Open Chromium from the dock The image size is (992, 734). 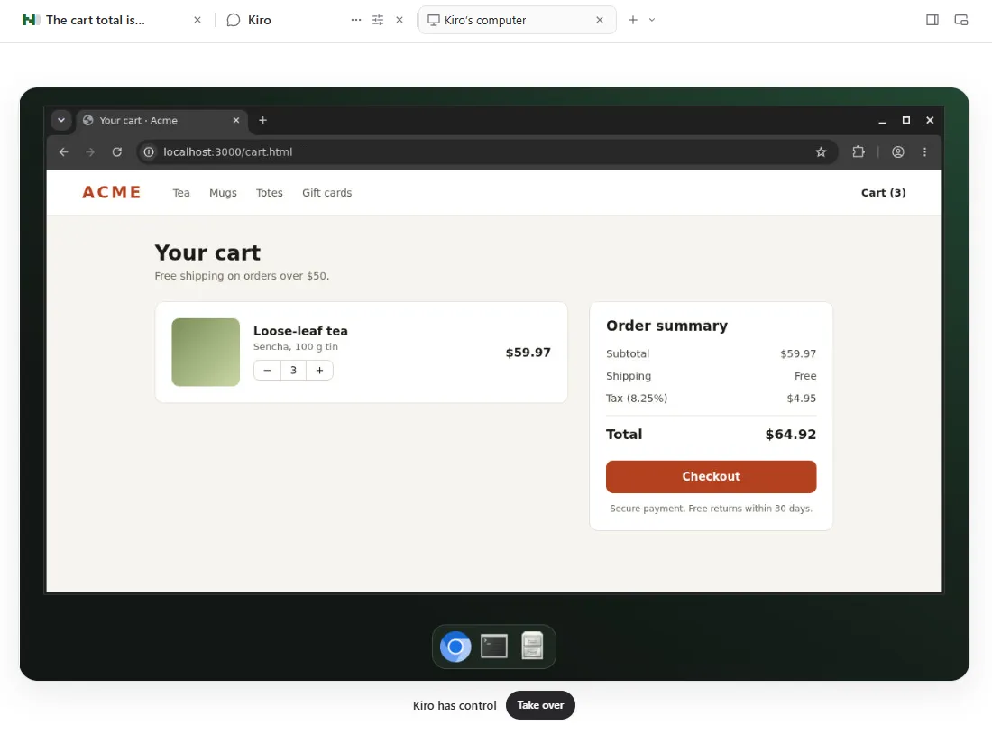[455, 647]
